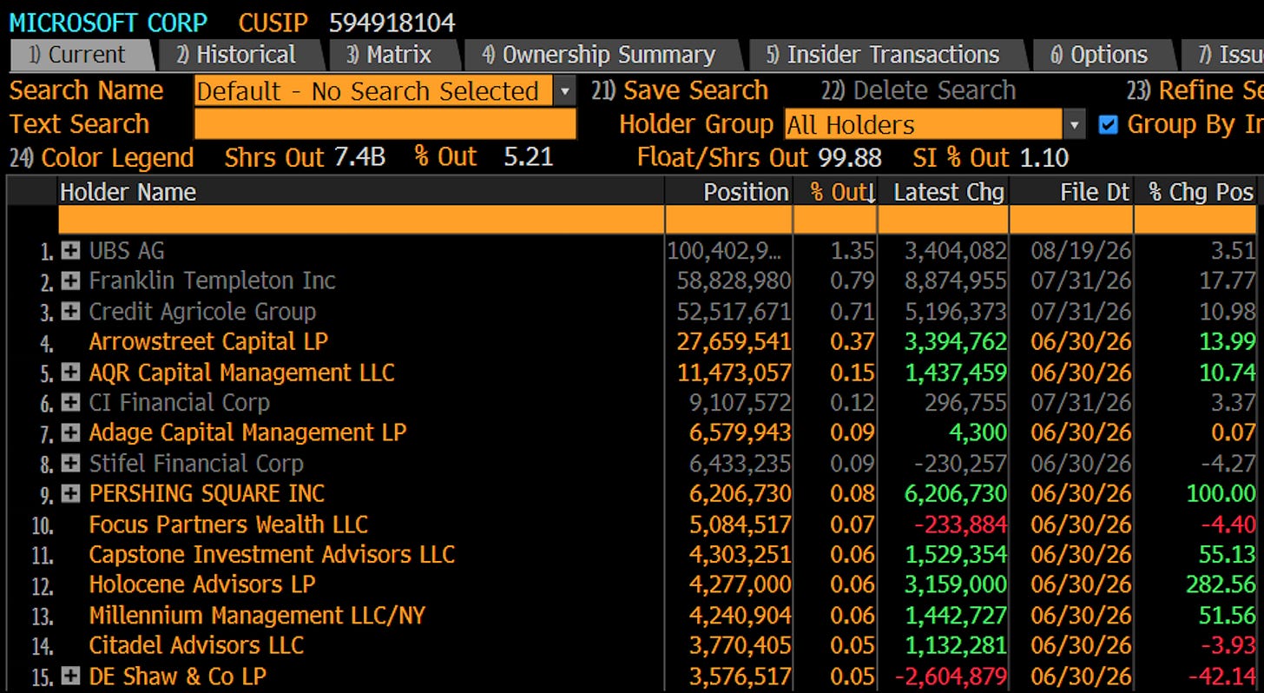Click position value 11,473,057
Viewport: 1264px width, 693px height.
point(734,373)
